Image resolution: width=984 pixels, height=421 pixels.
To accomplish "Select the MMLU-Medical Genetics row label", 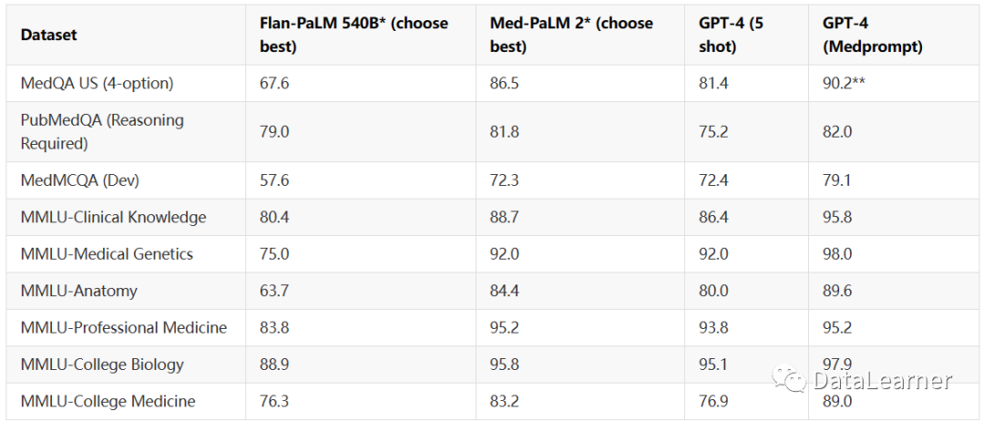I will click(107, 254).
